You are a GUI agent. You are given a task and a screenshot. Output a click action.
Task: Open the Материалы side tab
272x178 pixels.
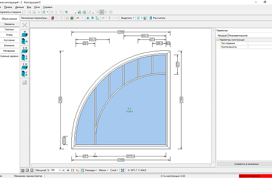click(x=9, y=51)
